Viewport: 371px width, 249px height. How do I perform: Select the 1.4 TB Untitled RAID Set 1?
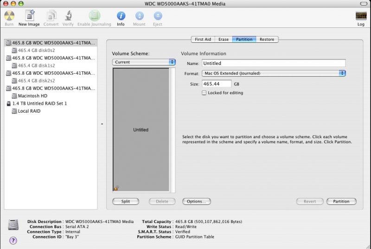click(x=39, y=103)
